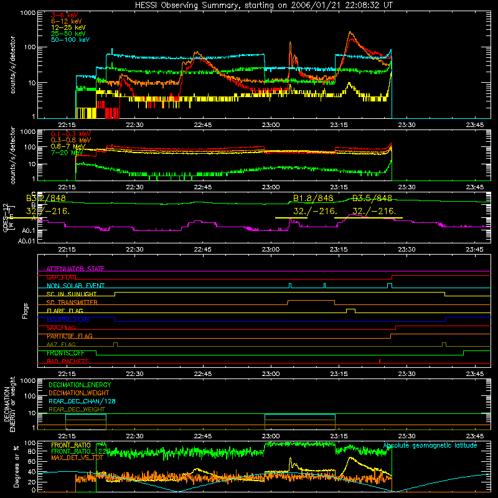Click counts/s/detector axis title of the top panel
Viewport: 498px width, 498px height.
(13, 65)
